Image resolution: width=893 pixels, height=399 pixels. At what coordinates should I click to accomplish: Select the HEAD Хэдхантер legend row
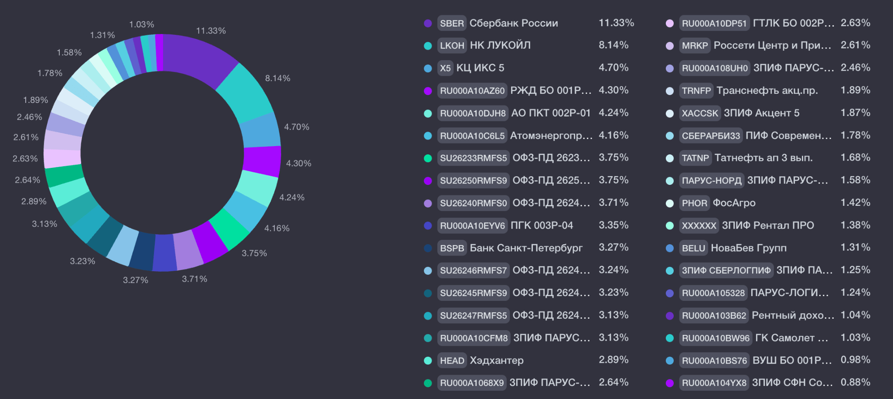526,360
